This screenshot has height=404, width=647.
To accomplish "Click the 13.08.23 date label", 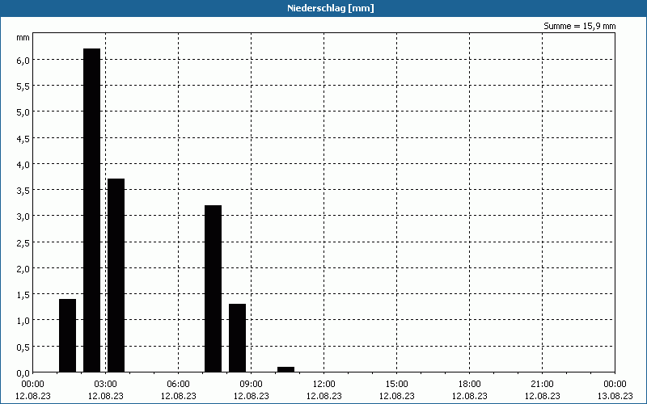I will 615,396.
